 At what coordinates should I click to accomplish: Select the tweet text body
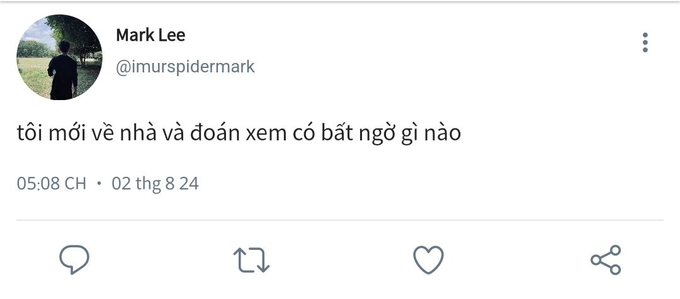[239, 133]
